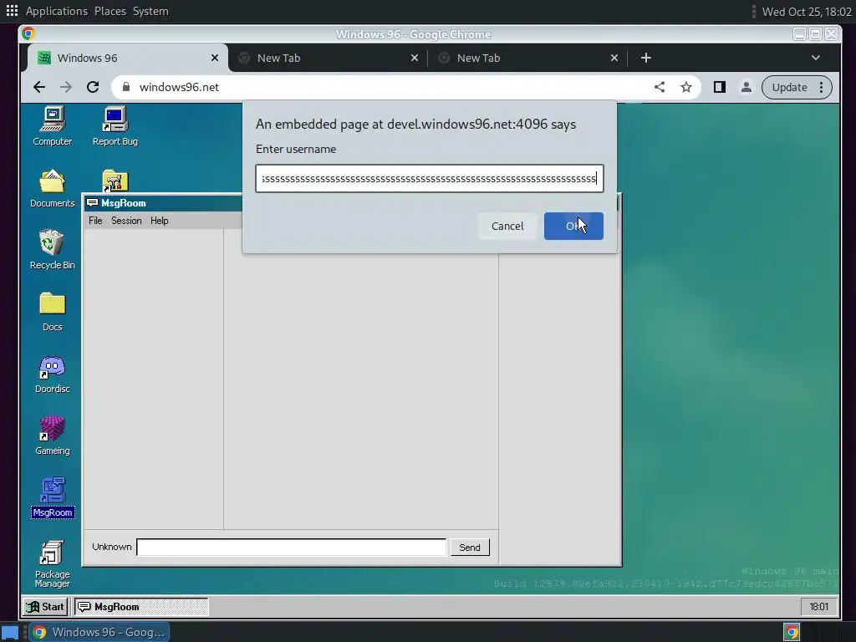Click the MsgRoom window title icon
The width and height of the screenshot is (856, 642).
point(92,203)
